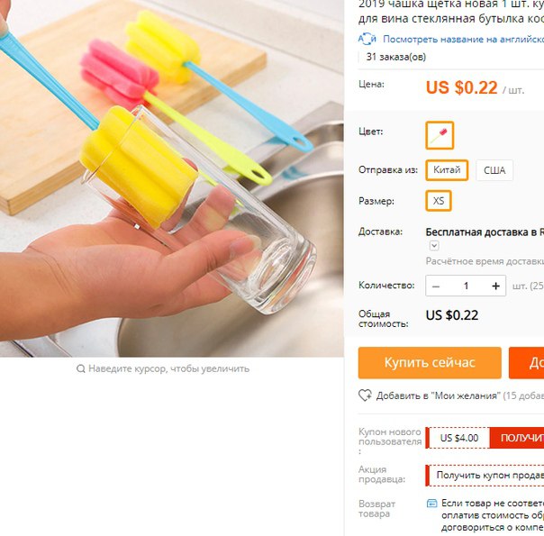Select the pink brush color swatch

(x=440, y=135)
